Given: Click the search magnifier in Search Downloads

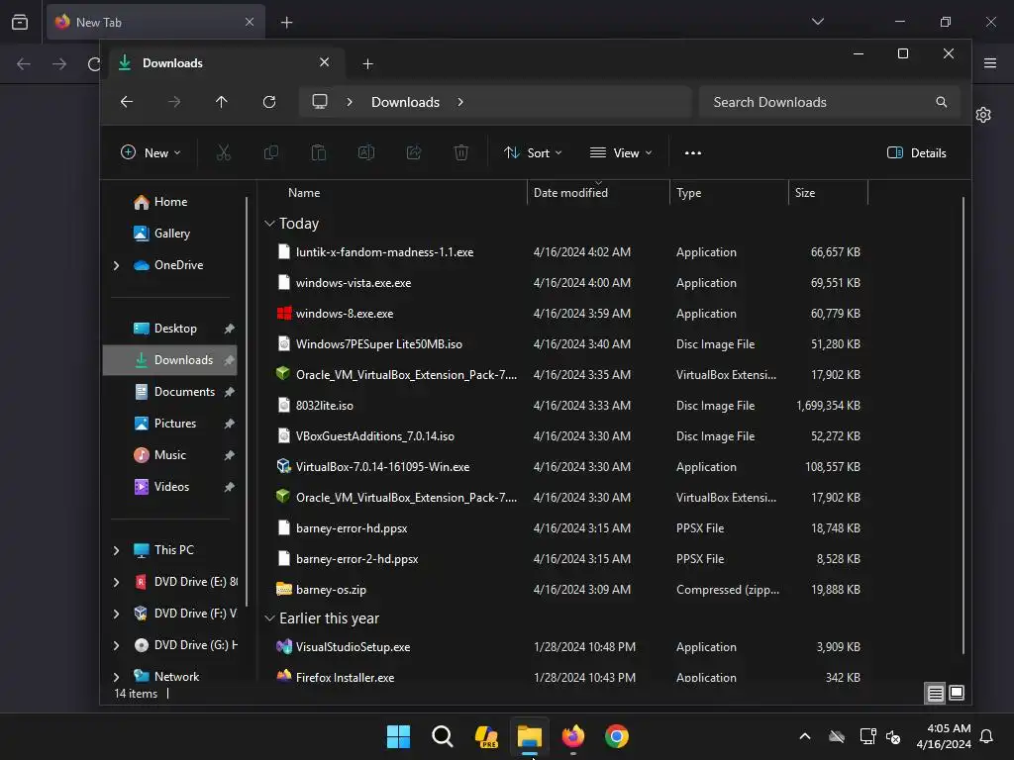Looking at the screenshot, I should tap(942, 102).
